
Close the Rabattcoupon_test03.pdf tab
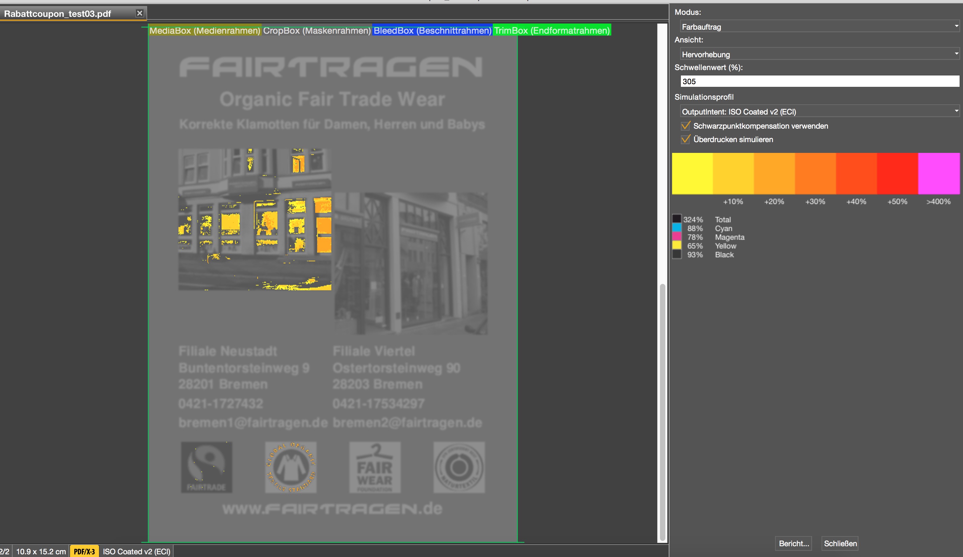click(x=139, y=13)
